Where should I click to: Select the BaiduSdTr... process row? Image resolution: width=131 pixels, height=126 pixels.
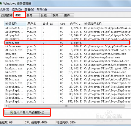(68, 39)
